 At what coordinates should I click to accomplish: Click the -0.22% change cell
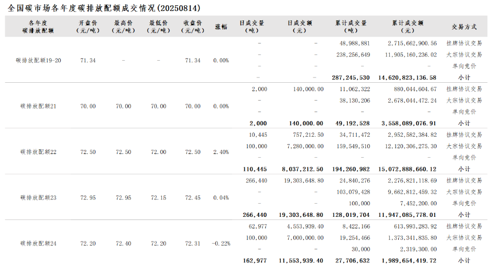tap(220, 244)
